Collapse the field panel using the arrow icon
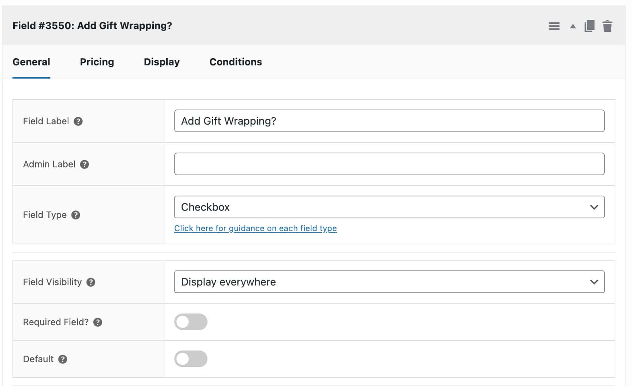Viewport: 632px width, 386px height. [572, 27]
